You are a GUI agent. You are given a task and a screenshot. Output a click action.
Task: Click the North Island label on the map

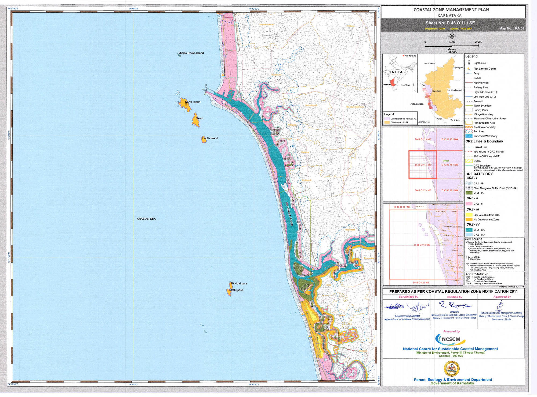(x=193, y=102)
